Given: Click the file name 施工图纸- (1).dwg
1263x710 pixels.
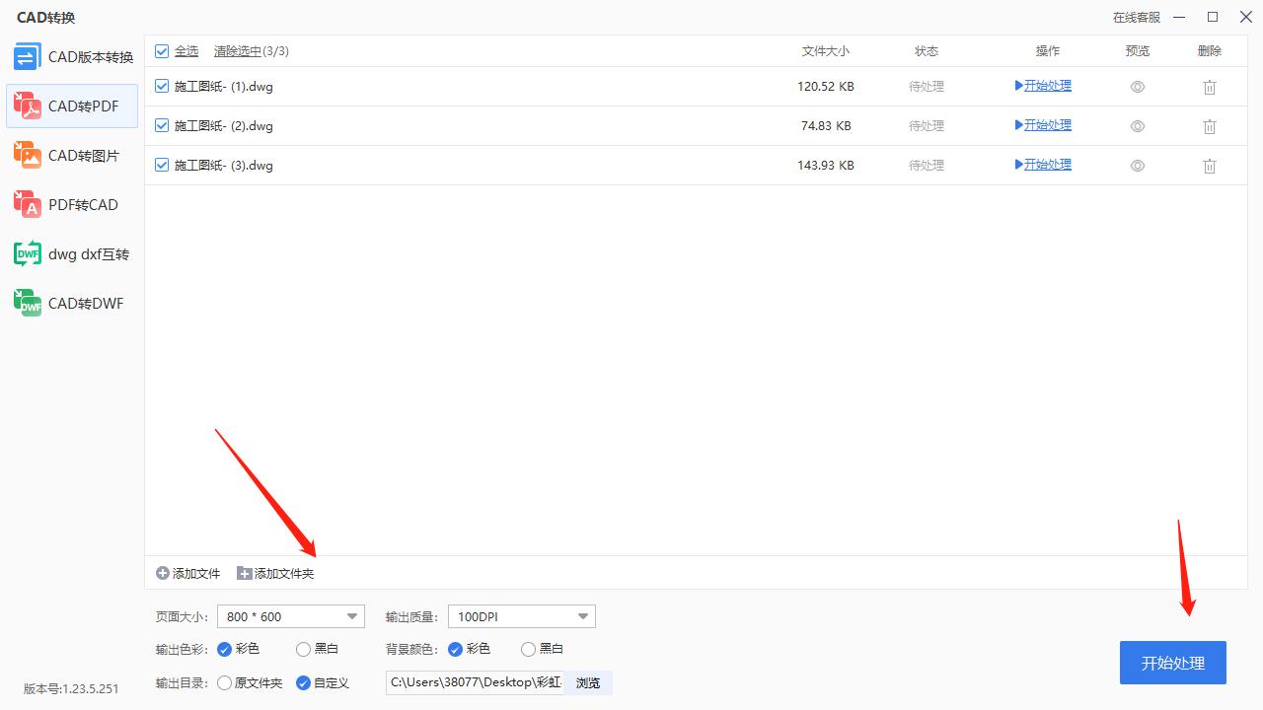Looking at the screenshot, I should pyautogui.click(x=224, y=87).
